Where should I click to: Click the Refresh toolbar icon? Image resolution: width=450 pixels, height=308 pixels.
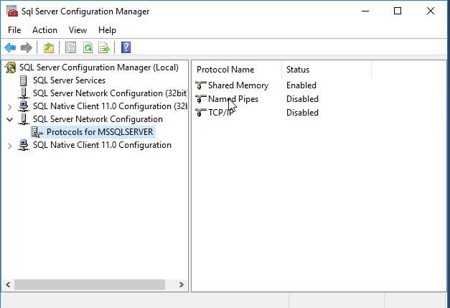(88, 48)
